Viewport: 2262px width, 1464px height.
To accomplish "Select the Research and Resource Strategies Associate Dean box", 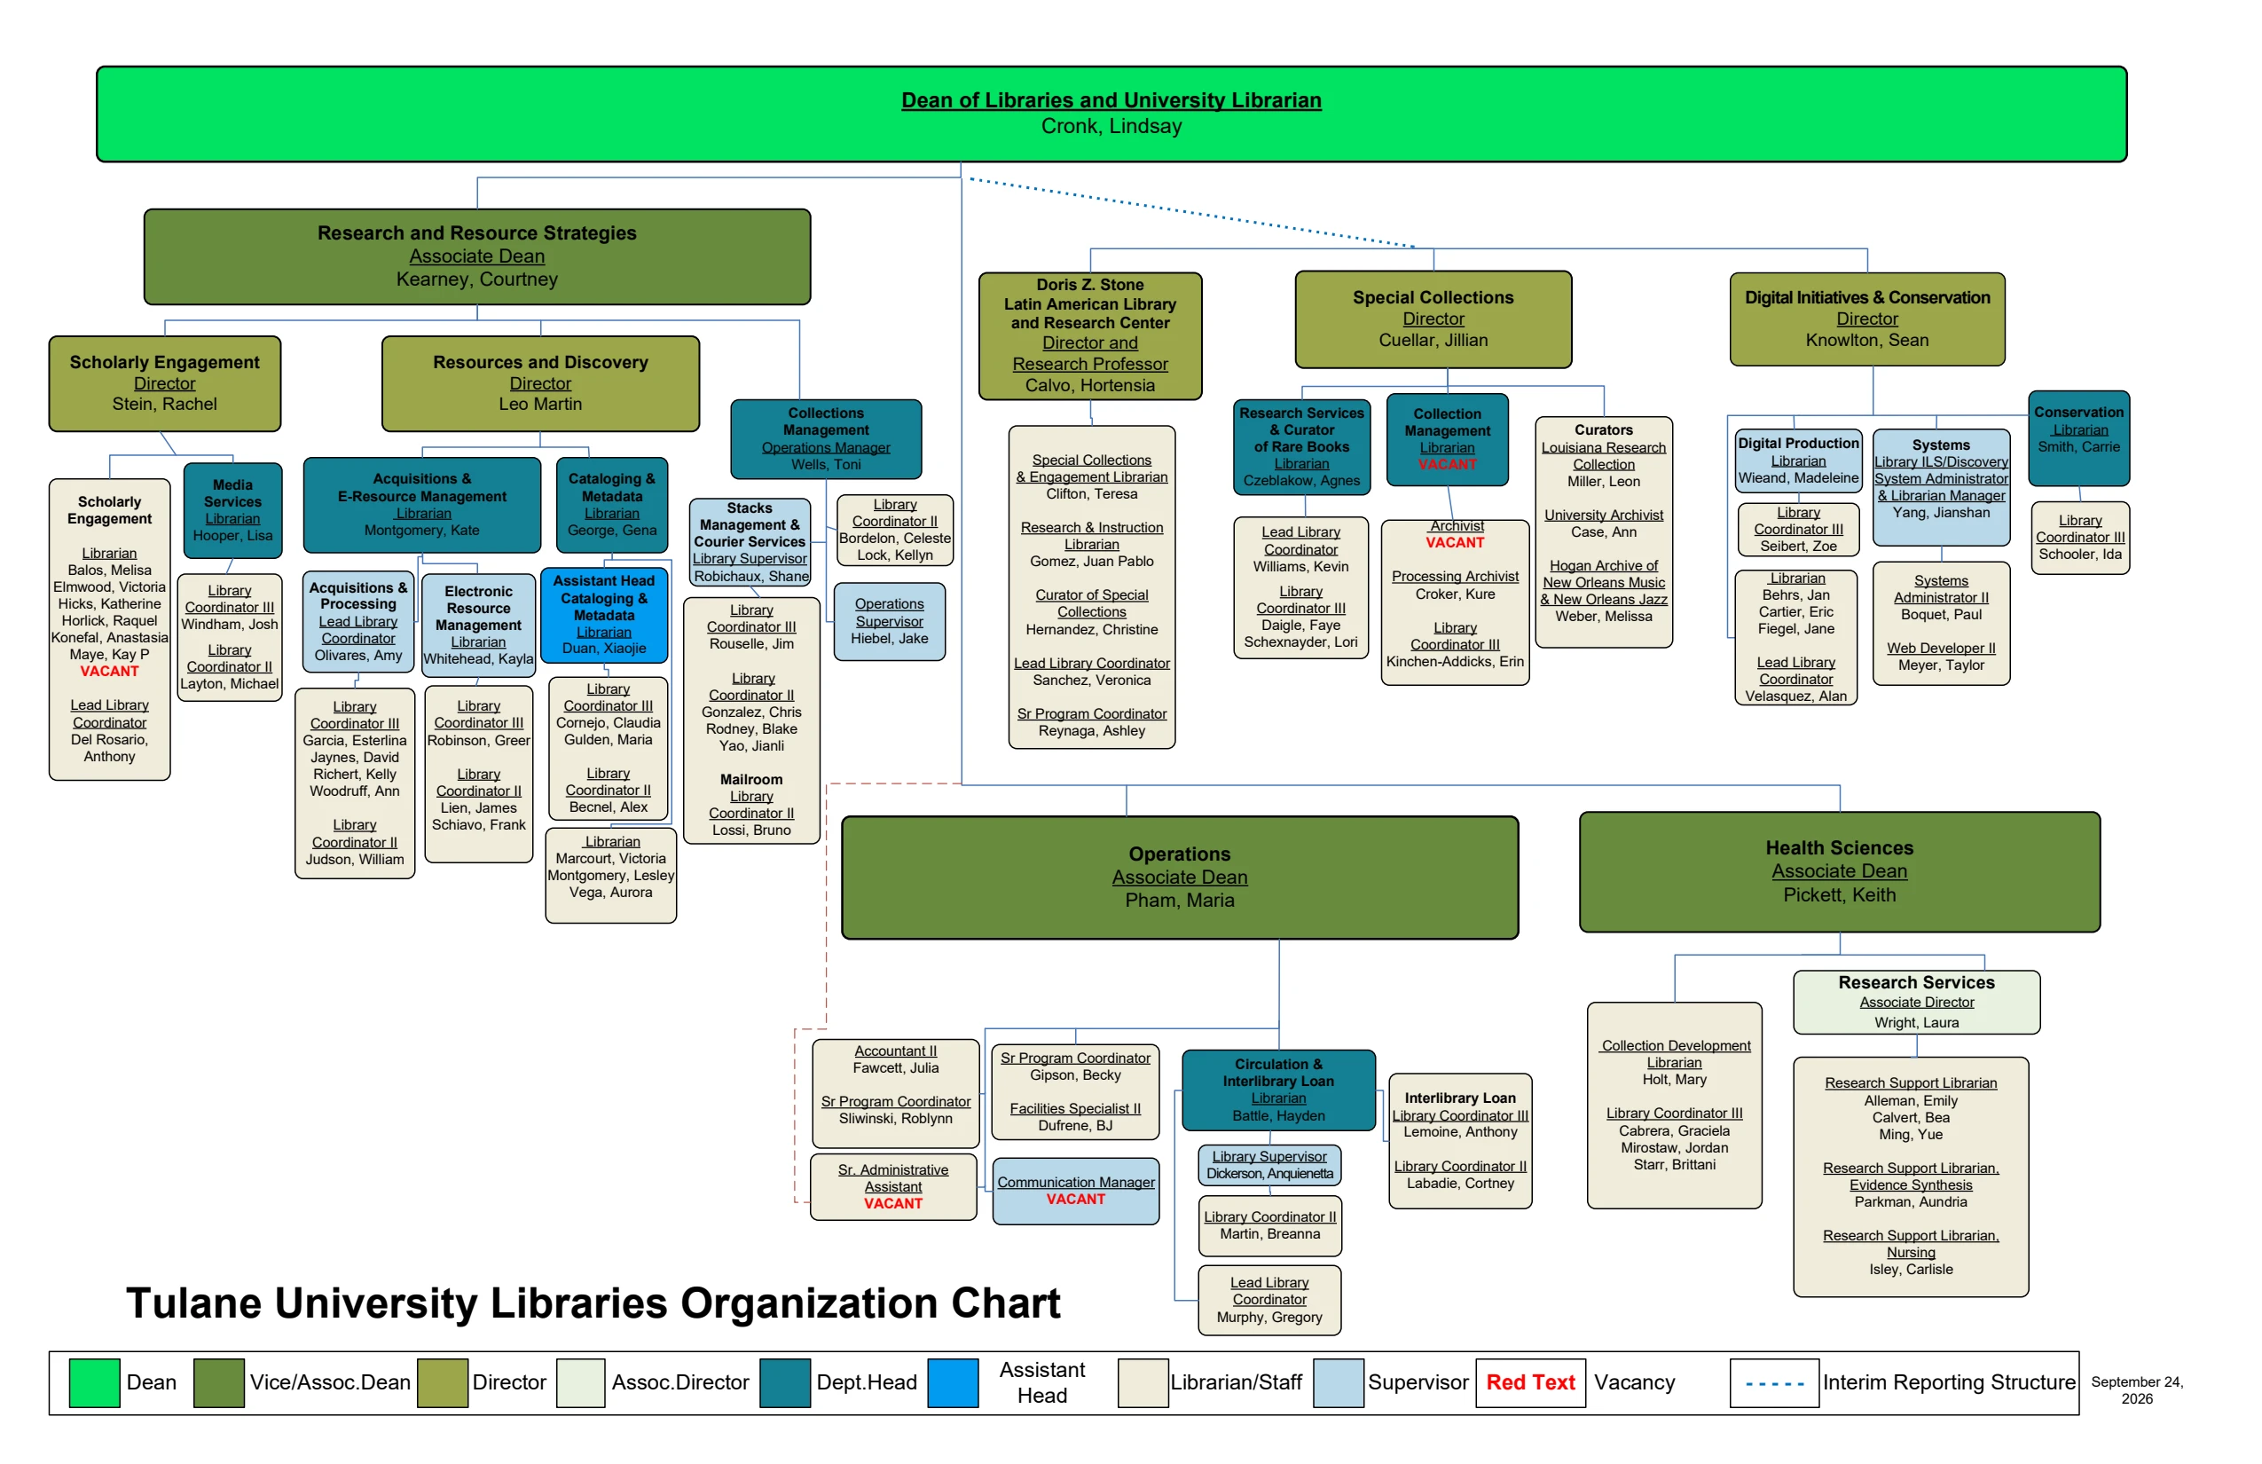I will click(477, 256).
